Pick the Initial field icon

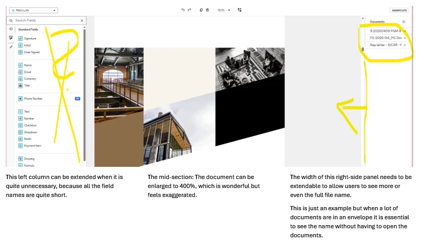click(x=21, y=46)
